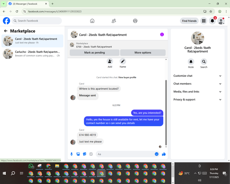The height and width of the screenshot is (184, 230).
Task: Go back using the Marketplace back arrow
Action: coord(6,31)
